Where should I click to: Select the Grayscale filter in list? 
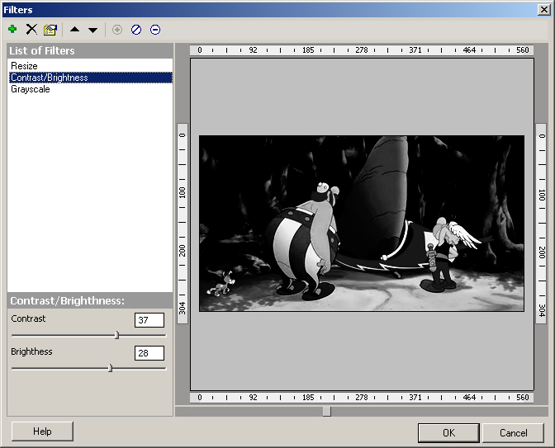[x=90, y=89]
